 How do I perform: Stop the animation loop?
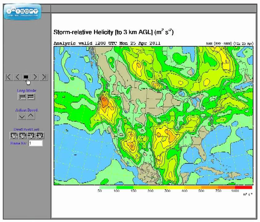[x=26, y=77]
